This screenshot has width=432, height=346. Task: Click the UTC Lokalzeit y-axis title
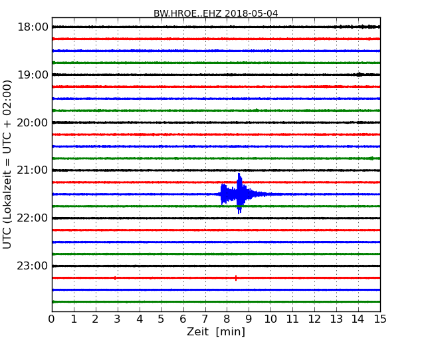coord(7,165)
